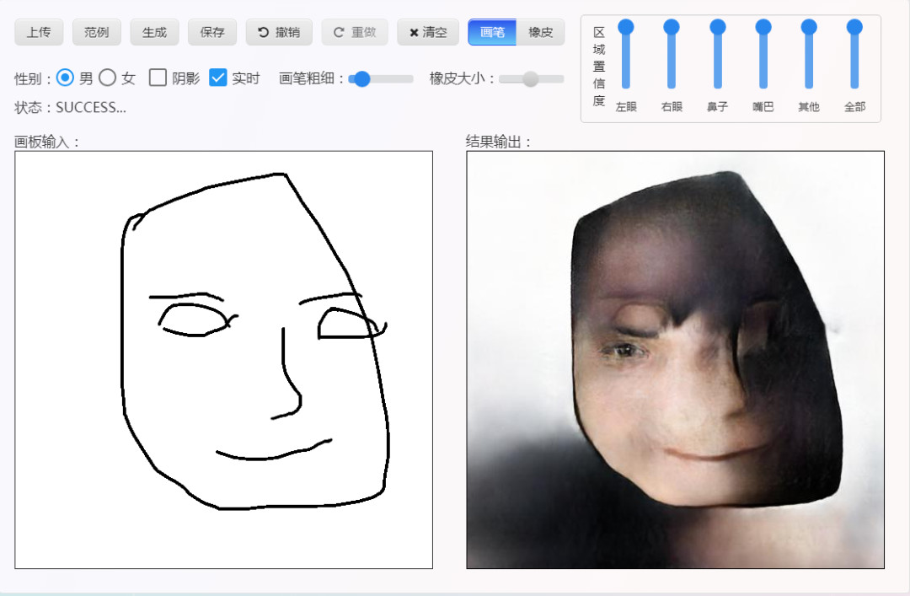Select the 画笔 brush tool
Image resolution: width=910 pixels, height=596 pixels.
[x=492, y=32]
